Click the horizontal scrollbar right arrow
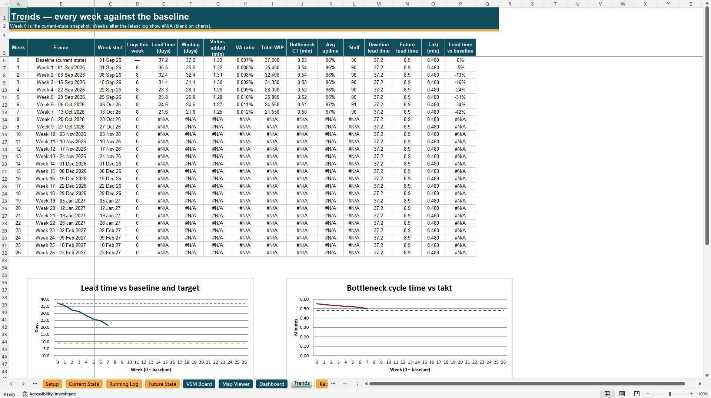This screenshot has height=398, width=711. point(700,384)
